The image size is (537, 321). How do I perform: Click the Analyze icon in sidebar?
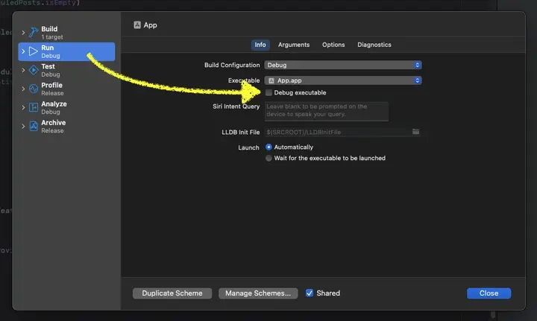(x=34, y=107)
